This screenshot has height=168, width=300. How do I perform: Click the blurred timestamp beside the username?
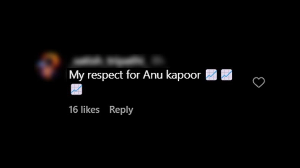[x=157, y=61]
